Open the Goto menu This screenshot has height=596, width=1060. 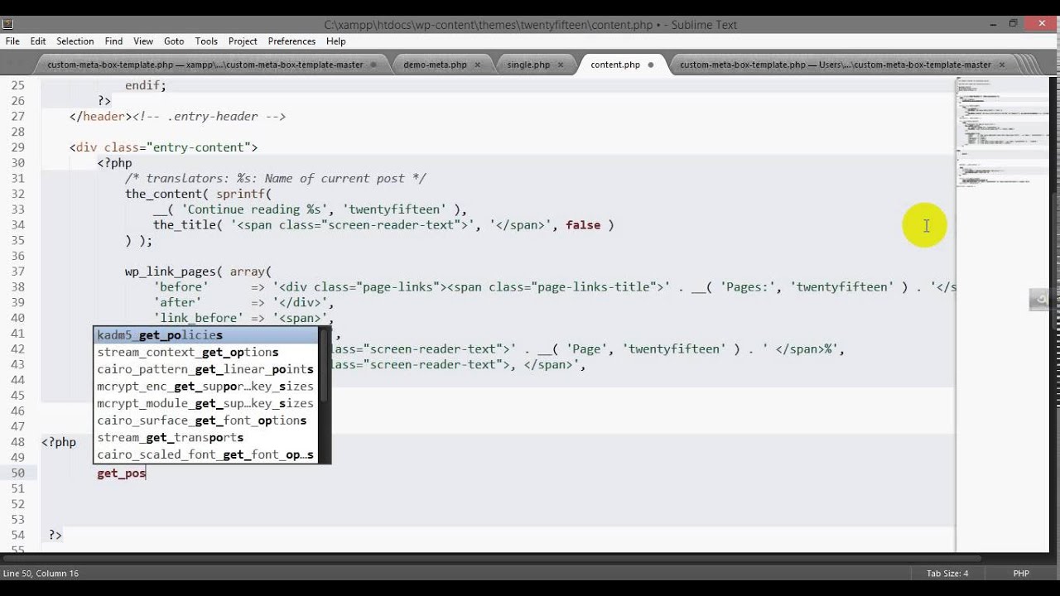(x=174, y=41)
